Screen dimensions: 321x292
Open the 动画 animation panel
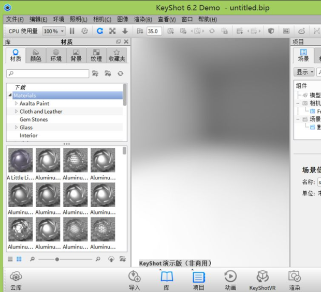click(x=230, y=280)
